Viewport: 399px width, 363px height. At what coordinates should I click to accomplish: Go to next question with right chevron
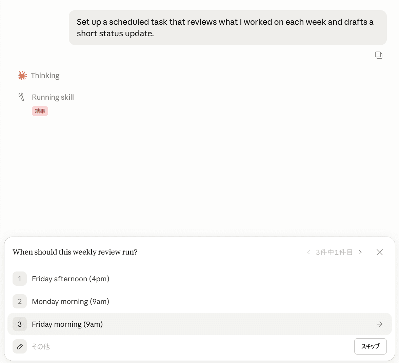[360, 252]
